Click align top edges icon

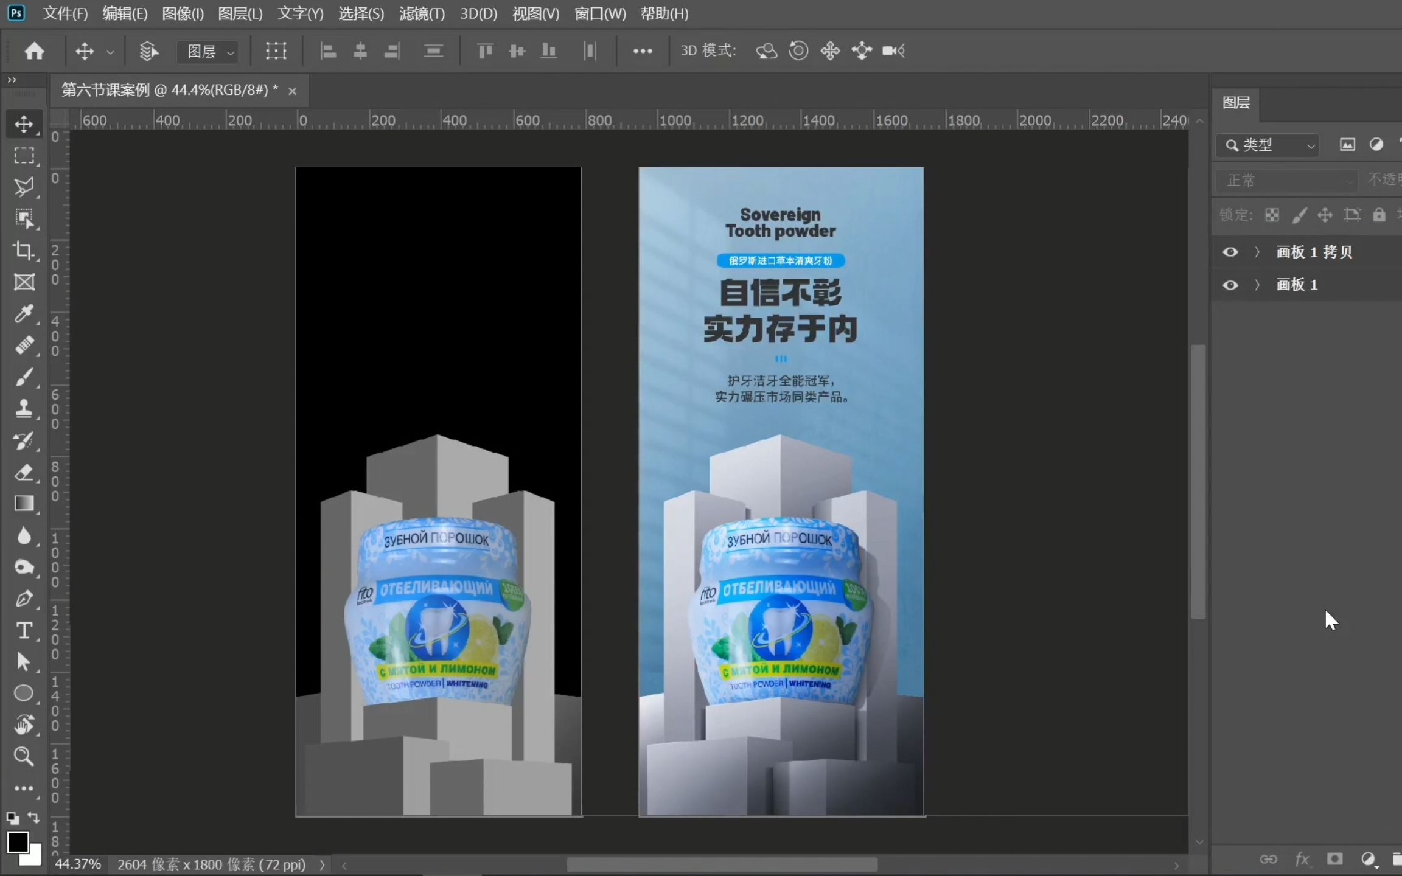click(x=485, y=51)
